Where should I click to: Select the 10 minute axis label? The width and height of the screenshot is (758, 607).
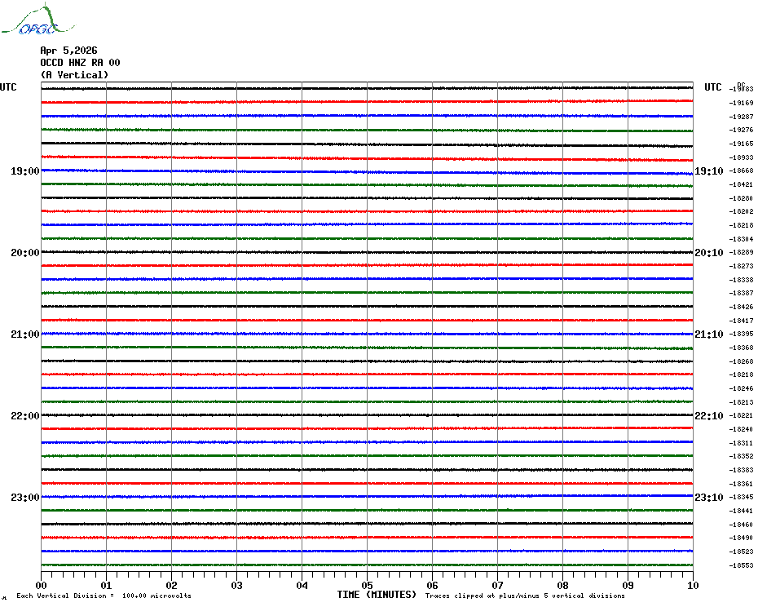click(x=692, y=585)
